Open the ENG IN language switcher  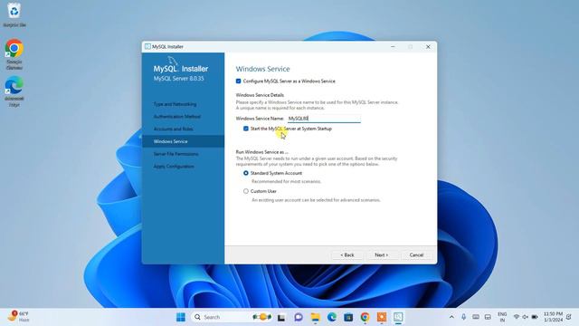click(x=502, y=317)
